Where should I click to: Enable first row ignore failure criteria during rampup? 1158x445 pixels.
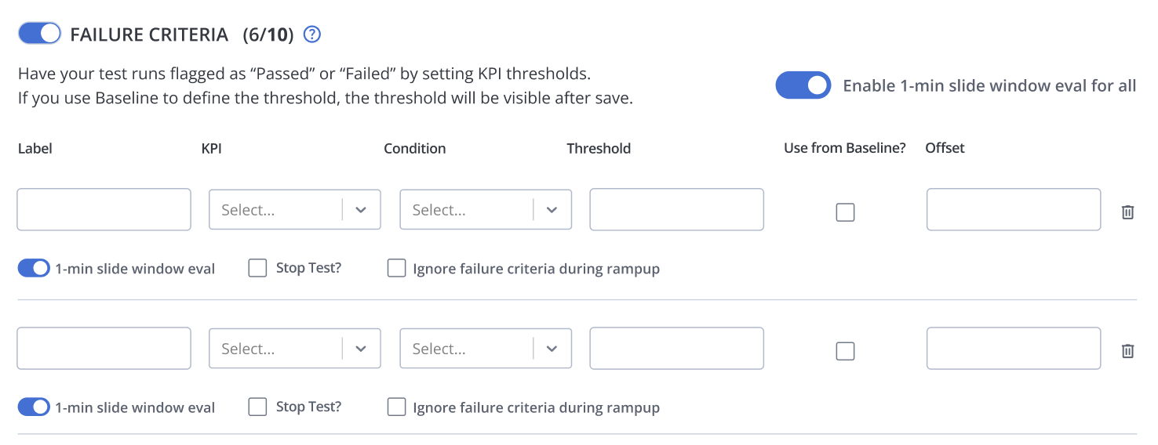point(397,268)
